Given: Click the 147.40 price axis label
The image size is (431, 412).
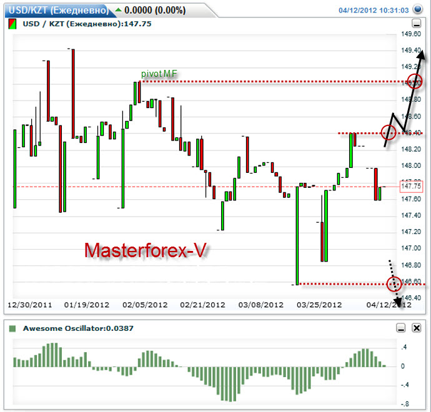Looking at the screenshot, I should click(x=411, y=215).
